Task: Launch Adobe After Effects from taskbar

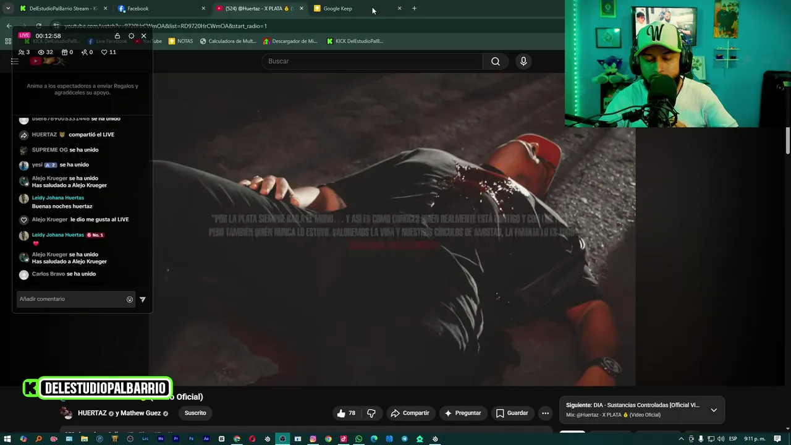Action: pos(206,439)
